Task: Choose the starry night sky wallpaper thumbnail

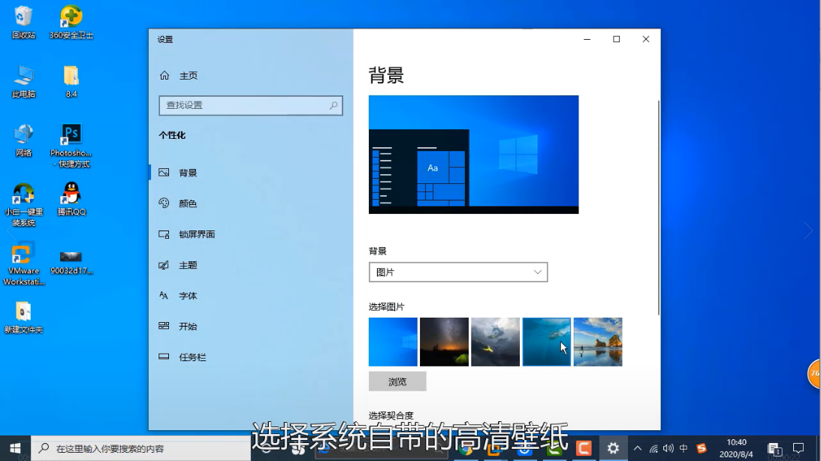Action: click(444, 342)
